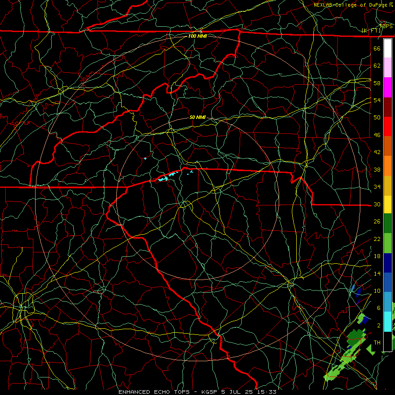Click the yellow legend swatch

click(388, 205)
